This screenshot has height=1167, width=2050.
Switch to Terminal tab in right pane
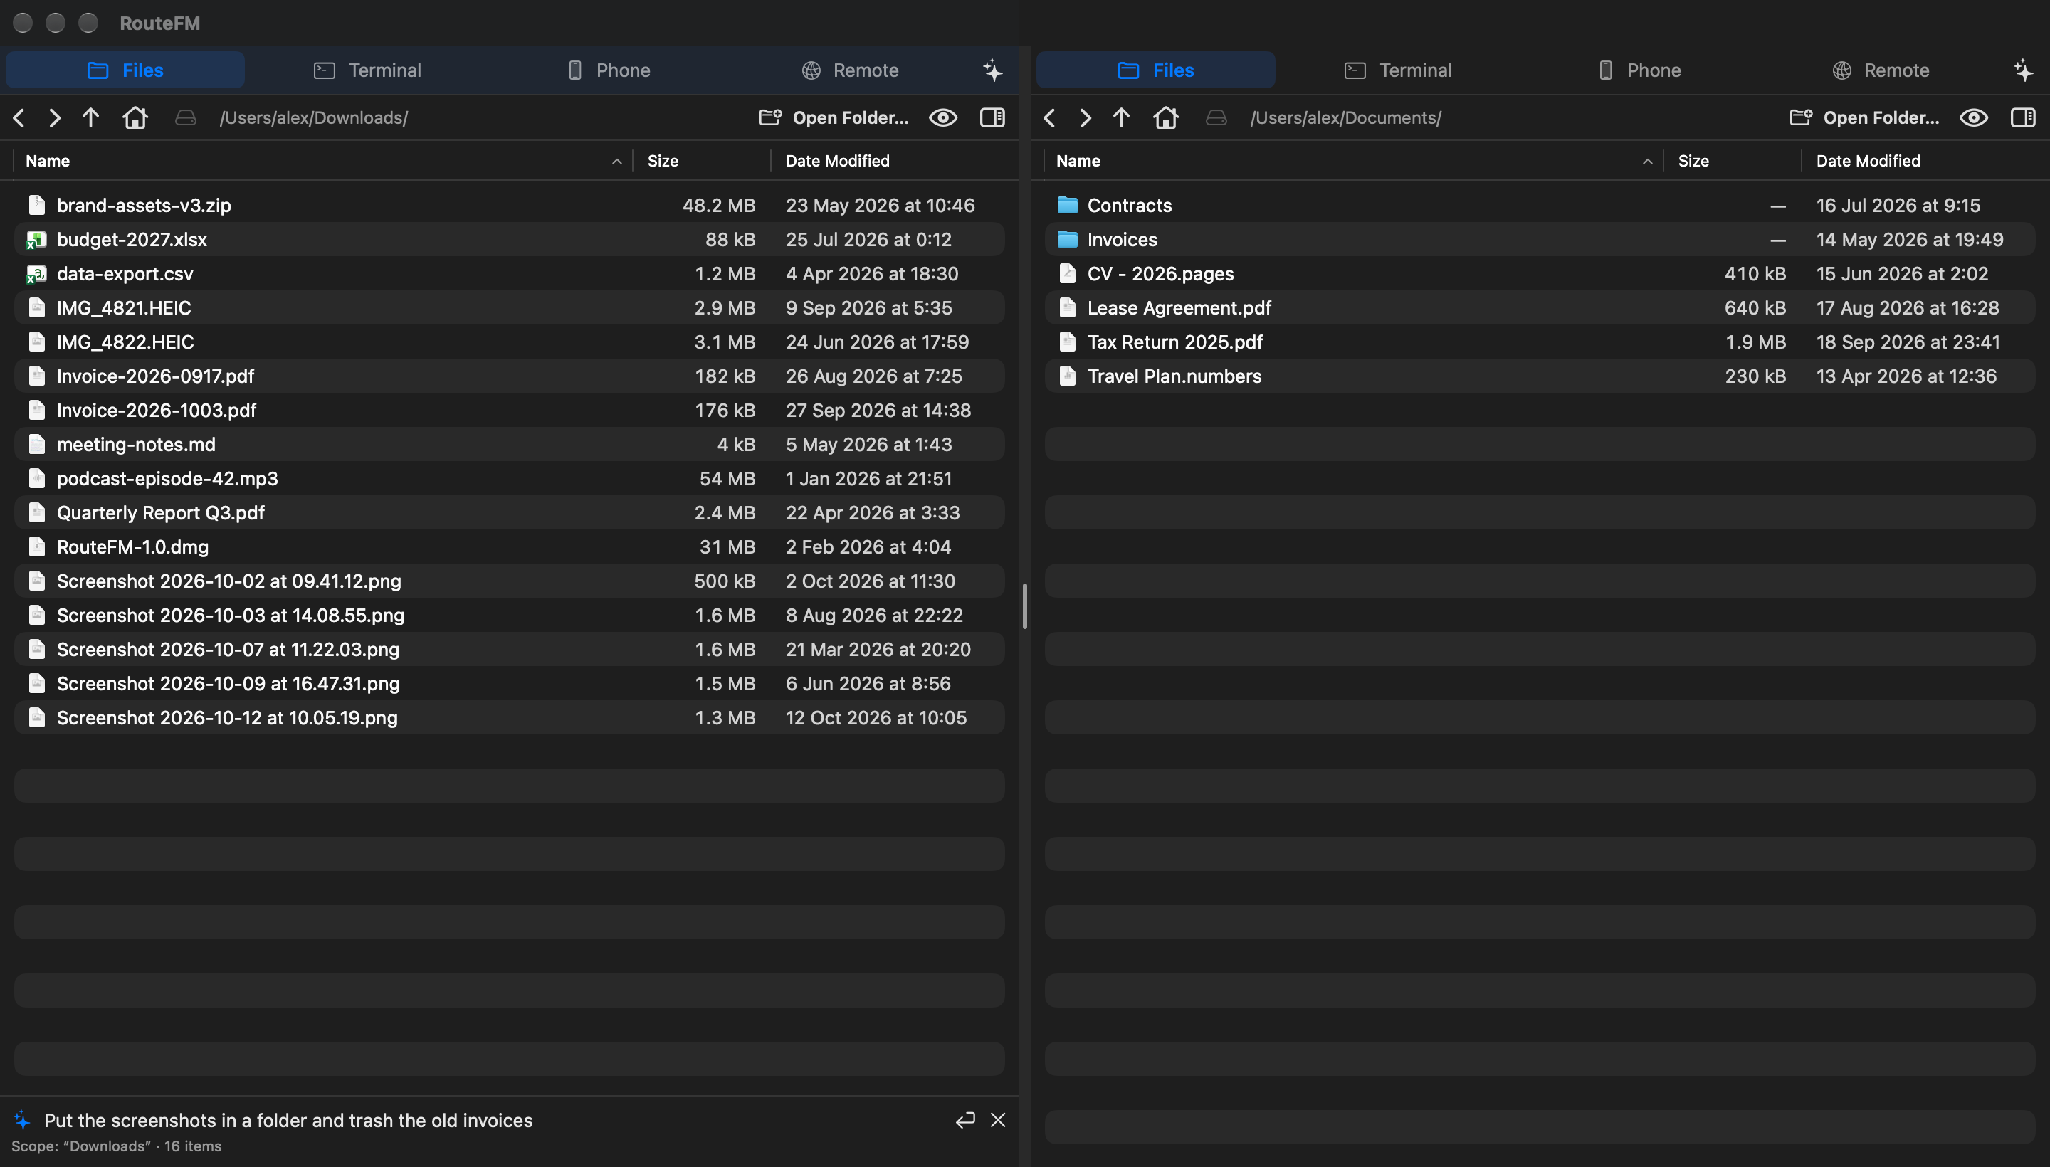coord(1397,70)
